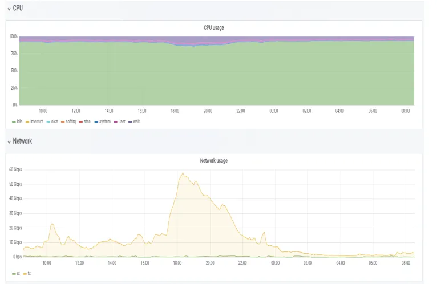Image resolution: width=437 pixels, height=284 pixels.
Task: Click the 20:00 tick on CPU chart
Action: pos(208,111)
